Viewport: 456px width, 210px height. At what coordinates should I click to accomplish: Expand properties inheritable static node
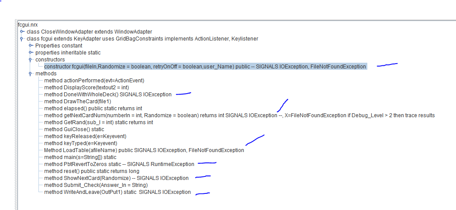click(x=31, y=53)
